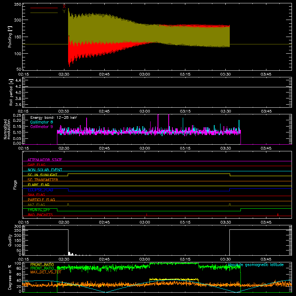Click the 250 tick on Quality axis

pos(17,231)
